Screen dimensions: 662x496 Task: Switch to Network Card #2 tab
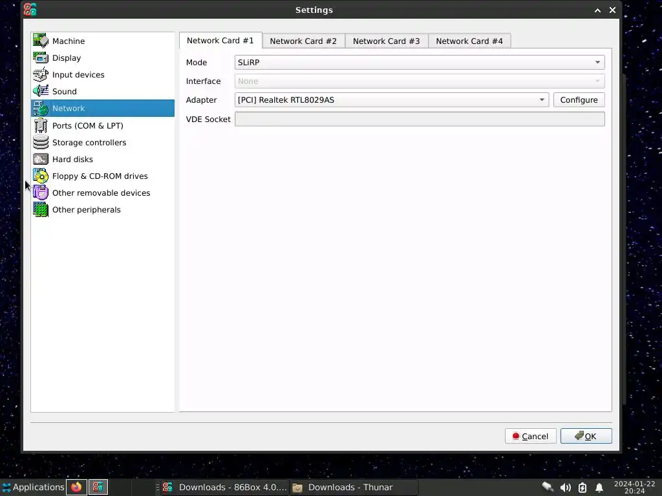[x=303, y=41]
